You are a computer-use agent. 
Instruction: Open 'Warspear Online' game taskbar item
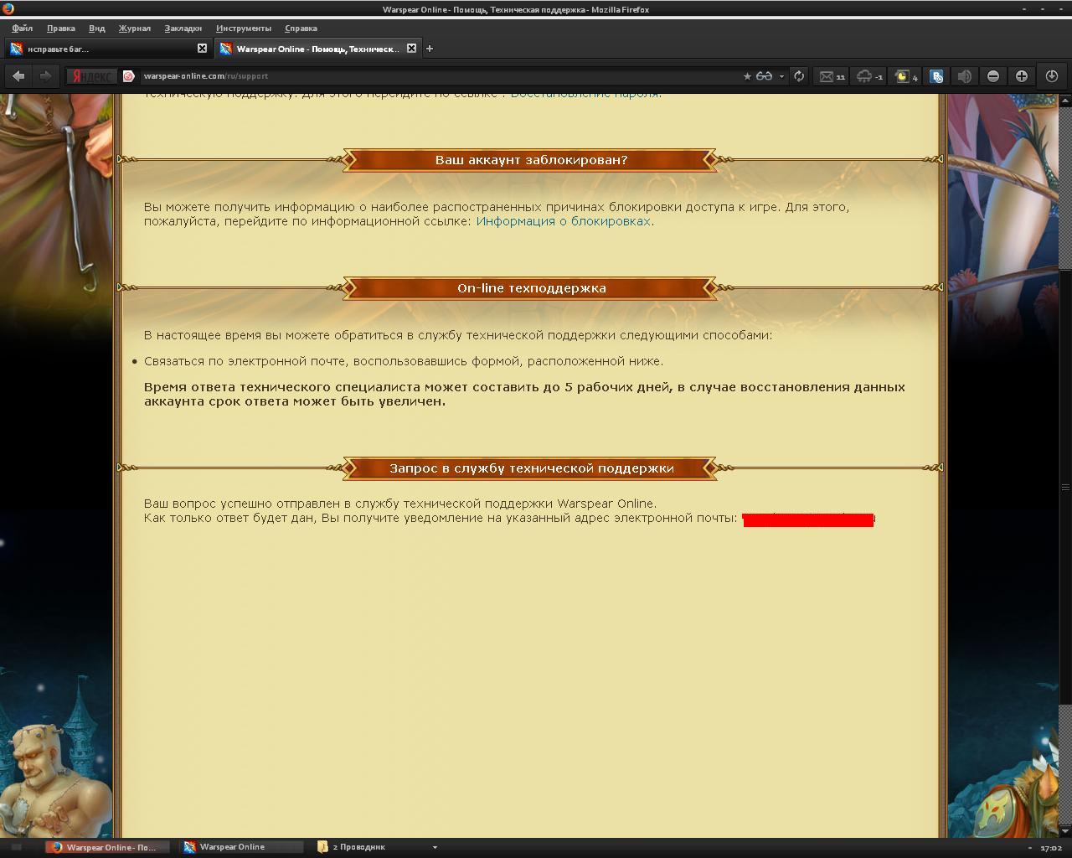click(x=241, y=847)
